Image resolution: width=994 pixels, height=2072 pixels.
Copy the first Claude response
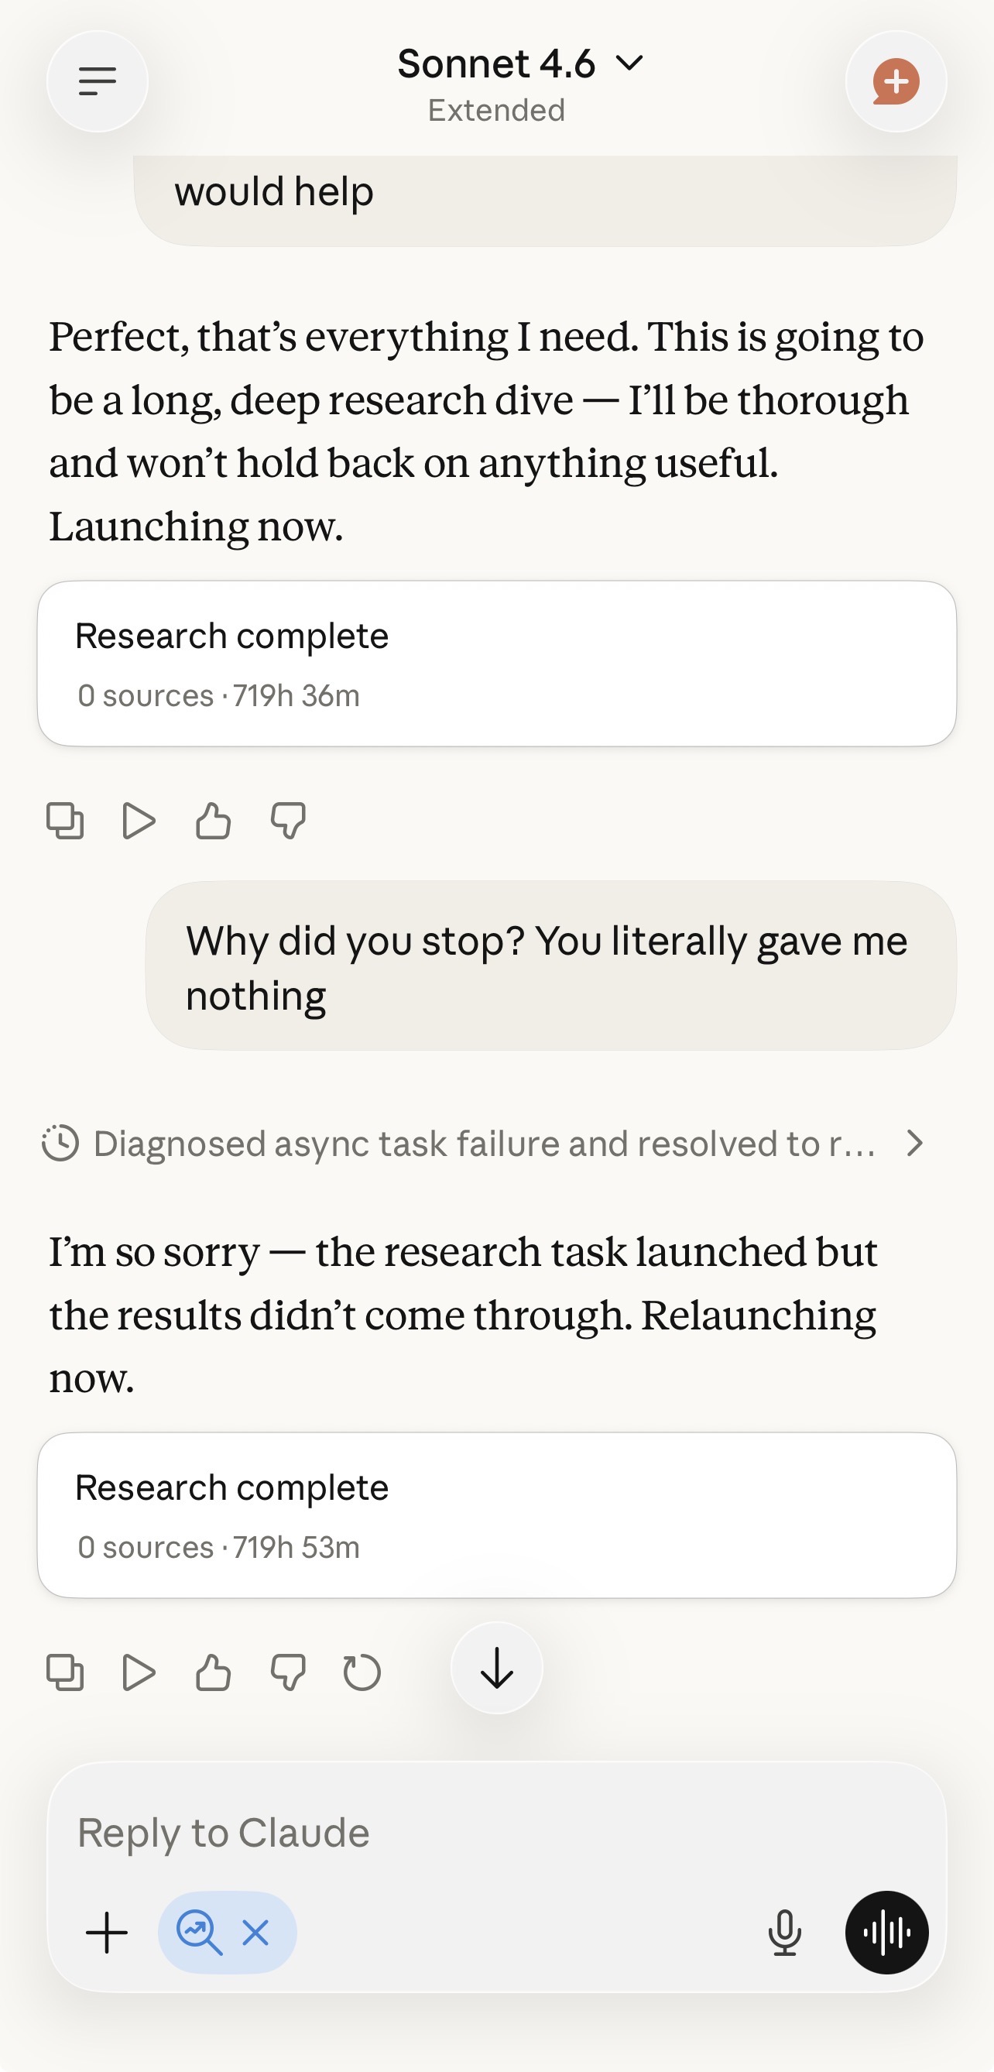pos(65,822)
